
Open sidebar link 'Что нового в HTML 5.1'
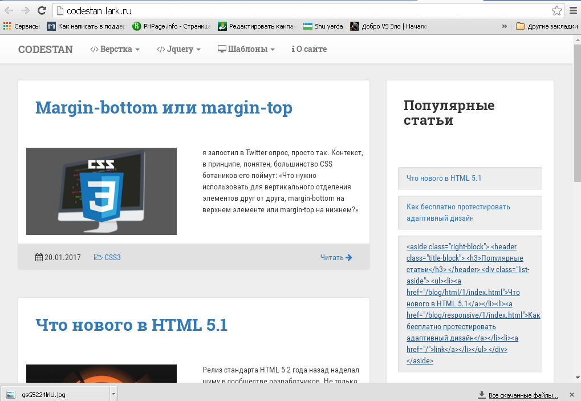[444, 179]
